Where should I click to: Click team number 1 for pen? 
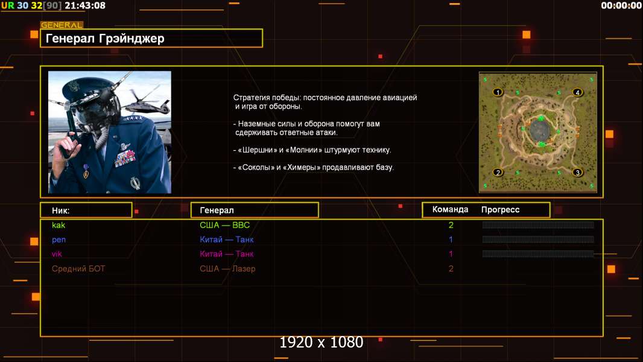pos(451,240)
